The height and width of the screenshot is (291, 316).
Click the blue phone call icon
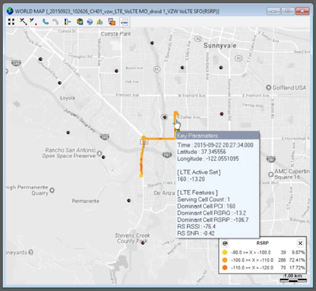(x=45, y=22)
